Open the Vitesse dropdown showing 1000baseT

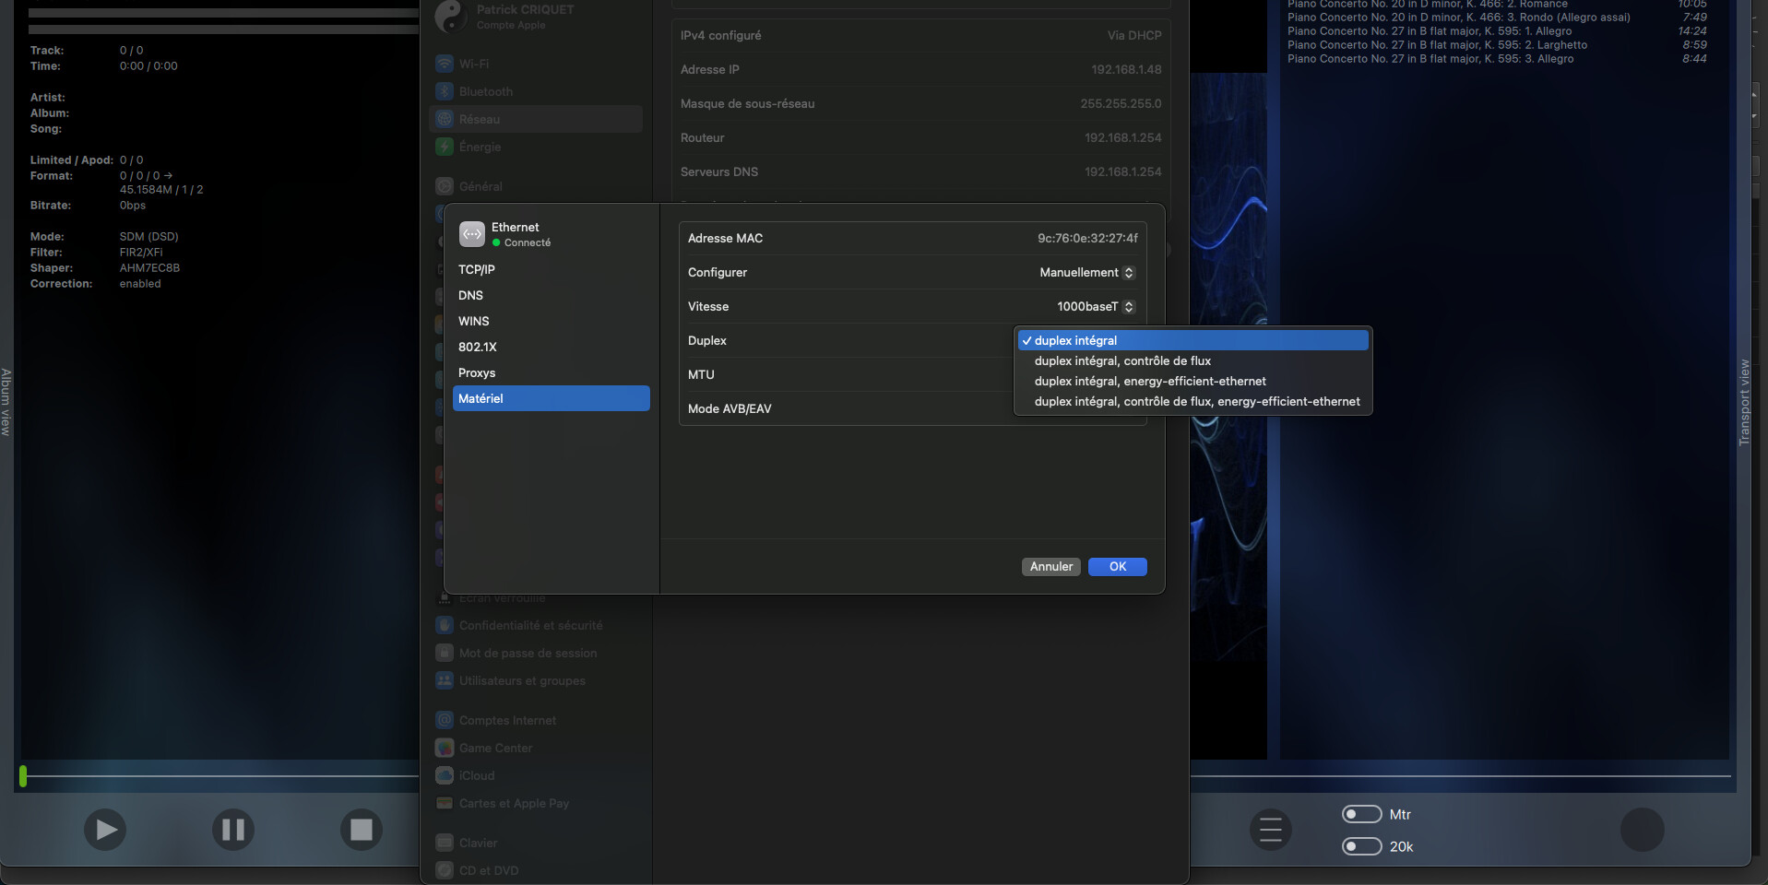[1095, 307]
